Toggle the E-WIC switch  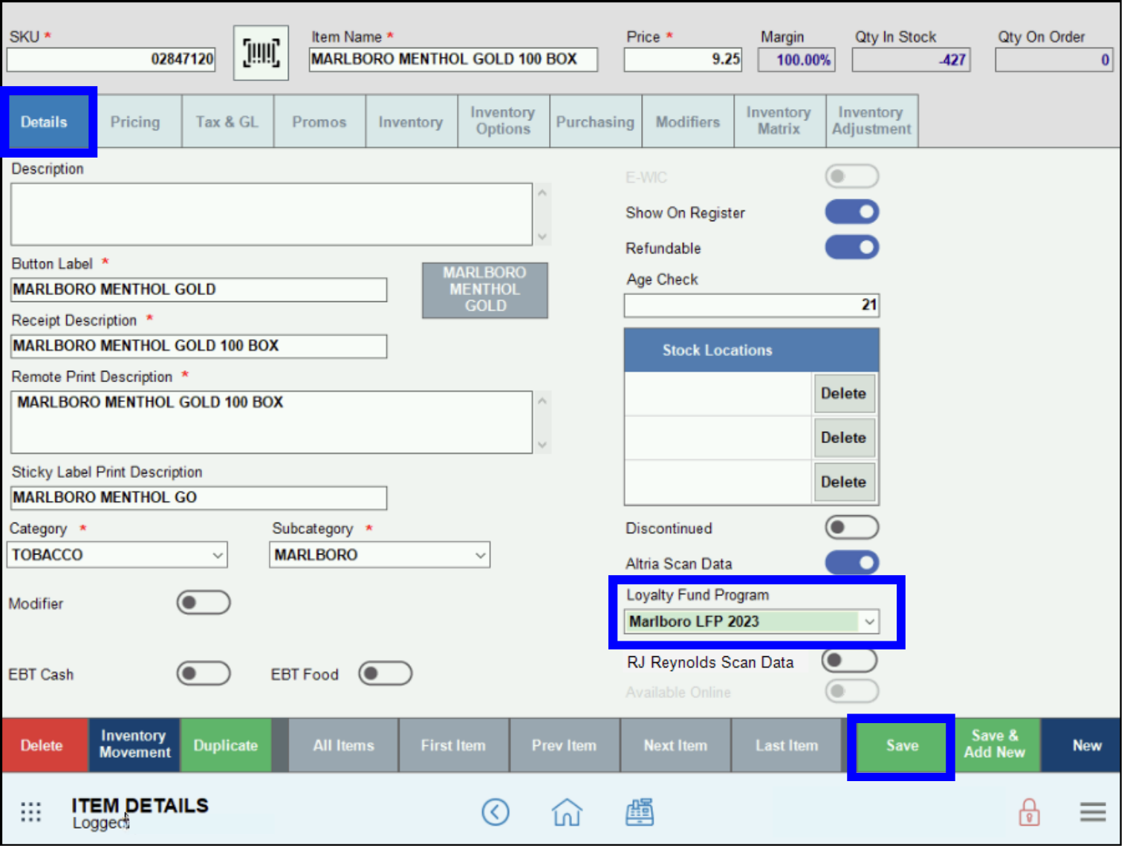pyautogui.click(x=852, y=177)
